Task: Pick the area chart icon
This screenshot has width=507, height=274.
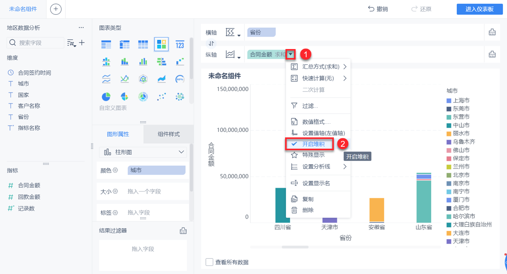Action: (161, 79)
